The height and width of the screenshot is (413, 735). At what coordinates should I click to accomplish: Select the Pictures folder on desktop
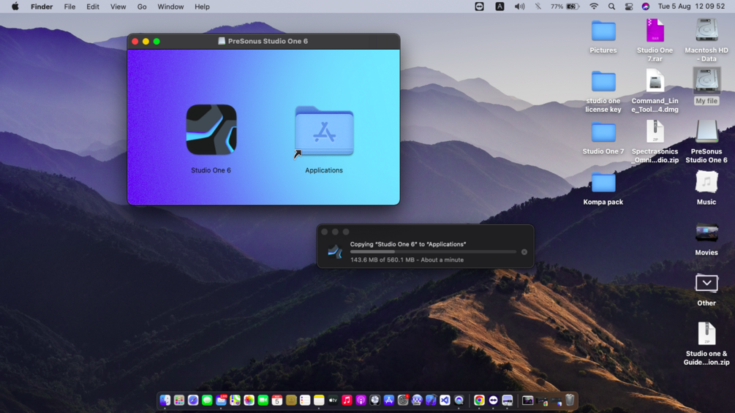pyautogui.click(x=603, y=31)
